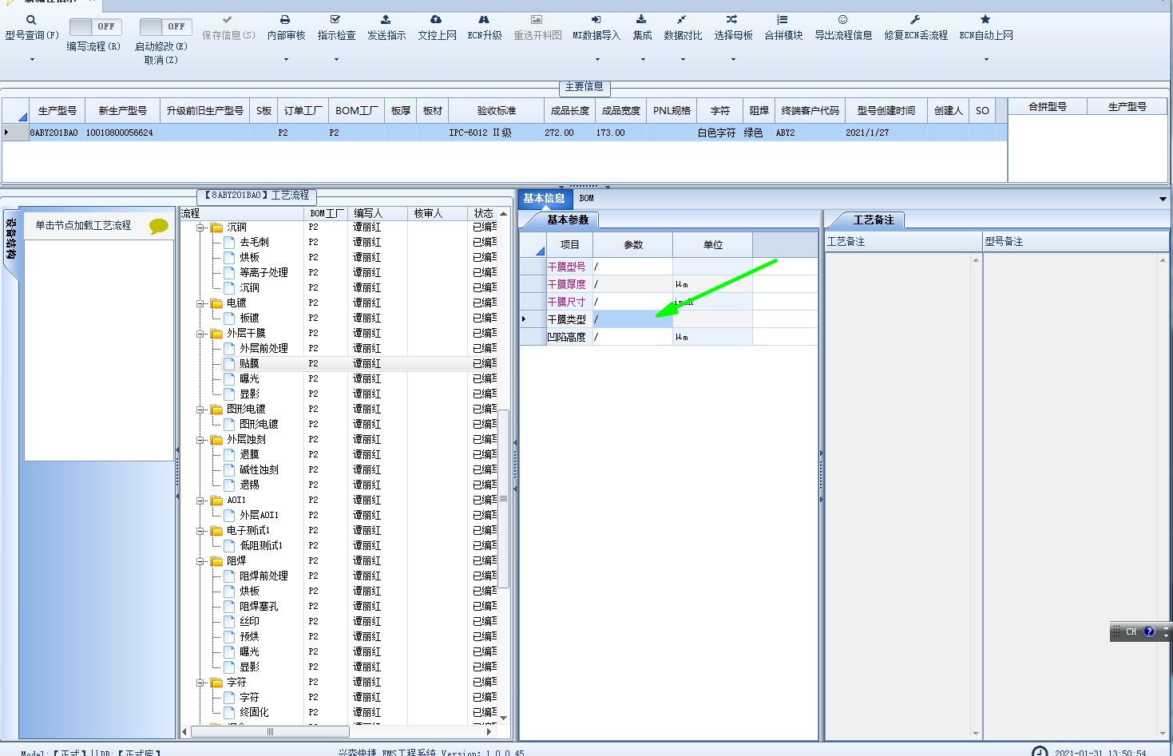
Task: Collapse the 字符 folder node
Action: [201, 683]
